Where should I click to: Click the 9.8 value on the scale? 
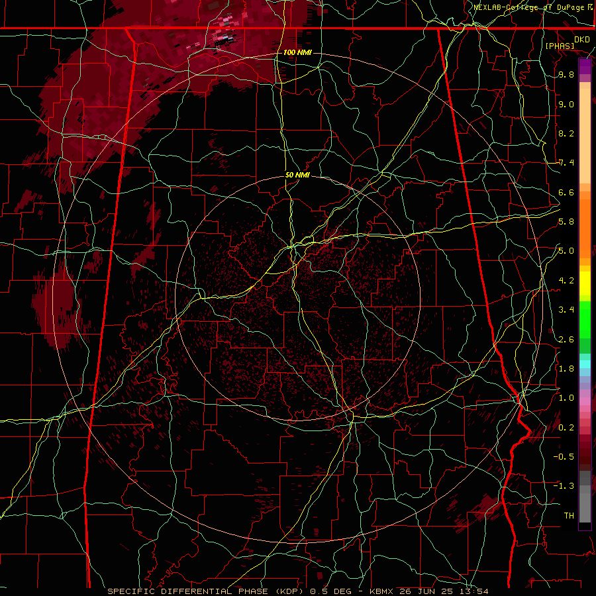[566, 75]
